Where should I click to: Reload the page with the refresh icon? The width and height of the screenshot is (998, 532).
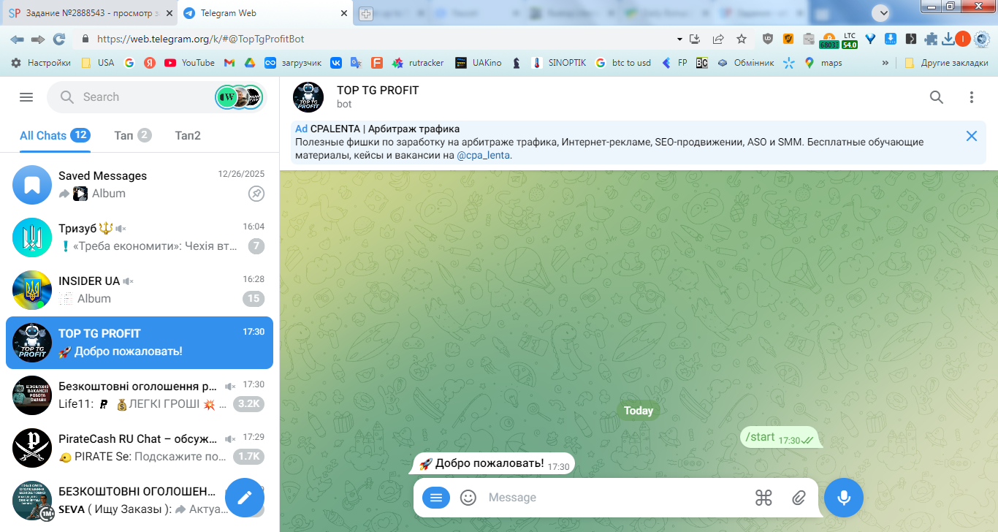[x=59, y=39]
